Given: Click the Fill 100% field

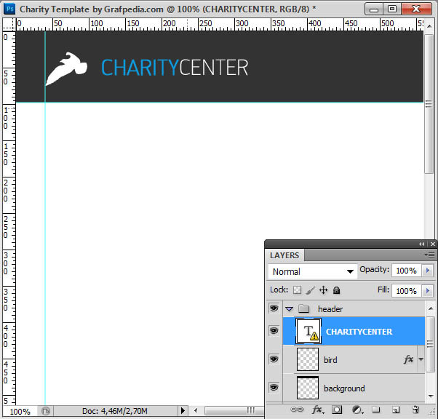Looking at the screenshot, I should click(x=407, y=291).
